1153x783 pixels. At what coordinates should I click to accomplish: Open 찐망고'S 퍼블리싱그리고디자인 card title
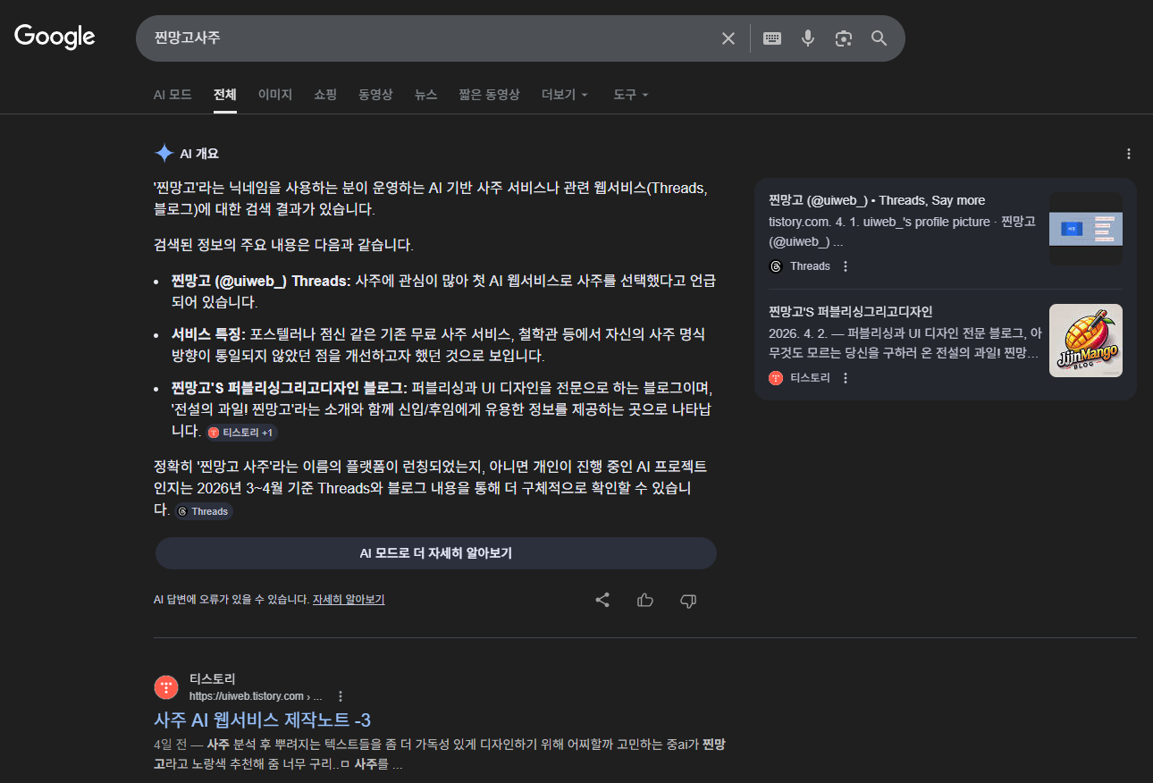pyautogui.click(x=851, y=312)
